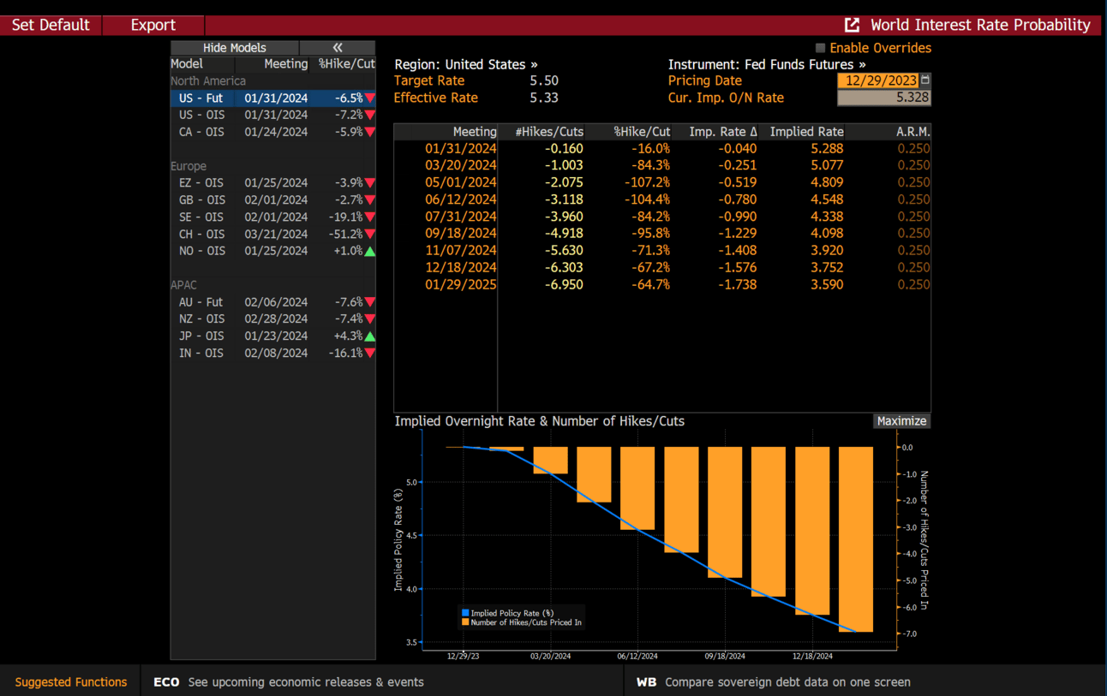Collapse model panel with double-chevron icon
1107x696 pixels.
(x=337, y=48)
